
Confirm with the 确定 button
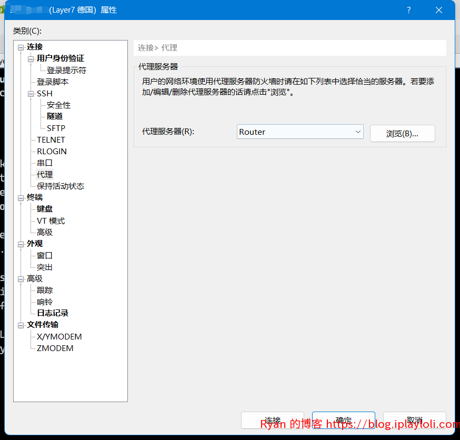point(344,420)
